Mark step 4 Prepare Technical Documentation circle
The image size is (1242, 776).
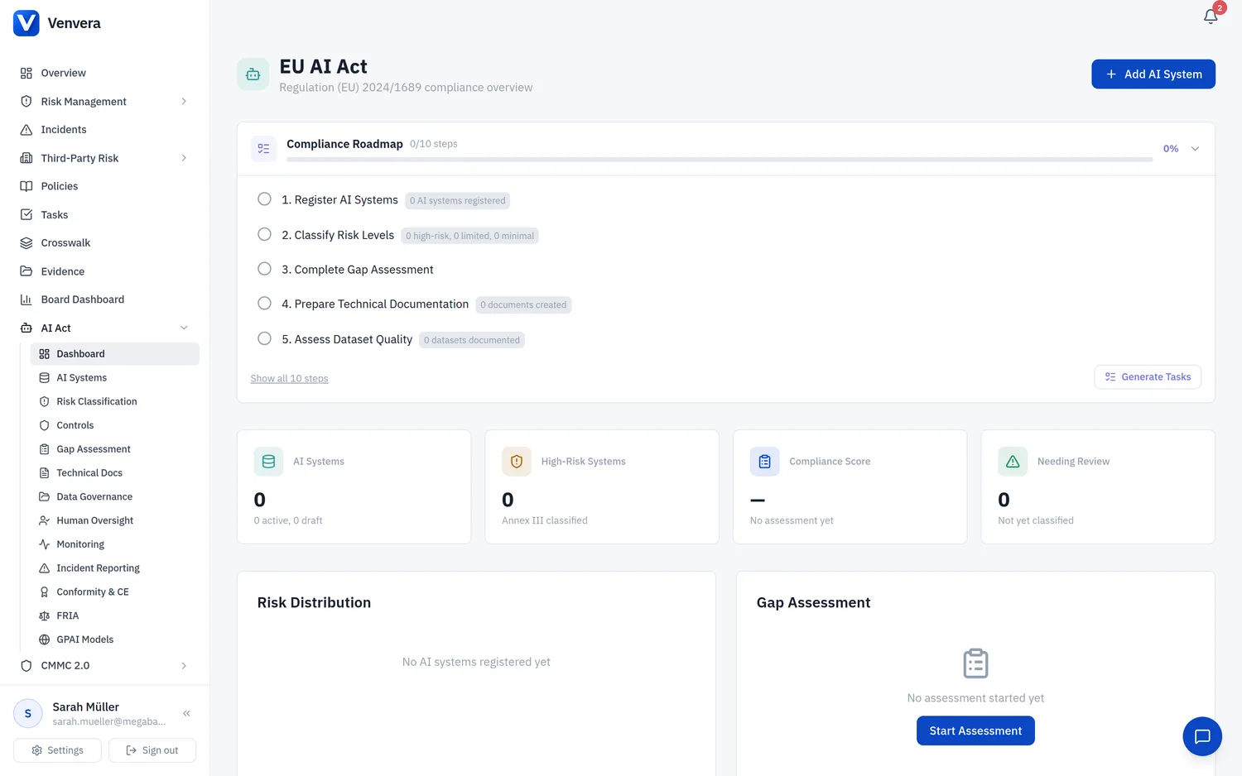pos(264,304)
